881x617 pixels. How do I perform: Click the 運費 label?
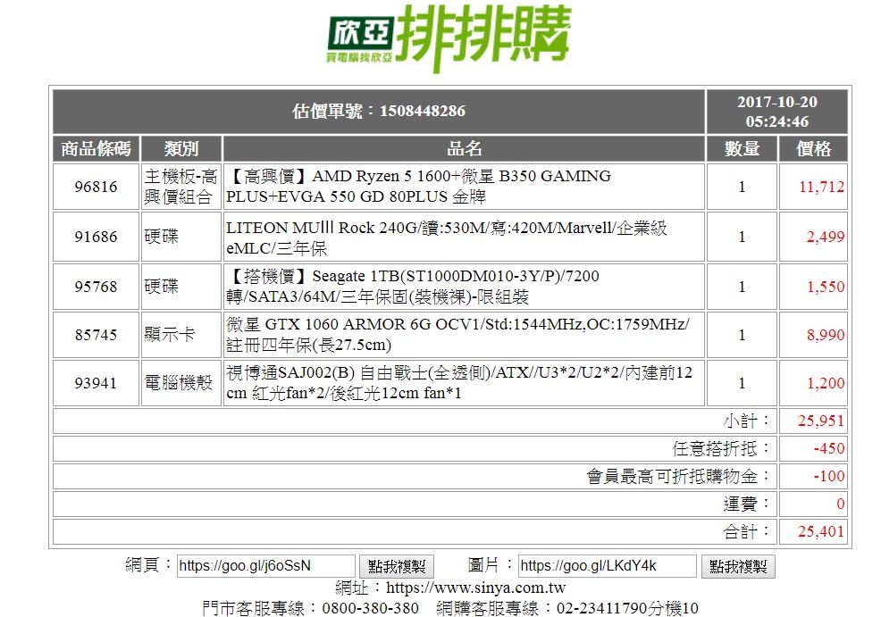pos(745,504)
